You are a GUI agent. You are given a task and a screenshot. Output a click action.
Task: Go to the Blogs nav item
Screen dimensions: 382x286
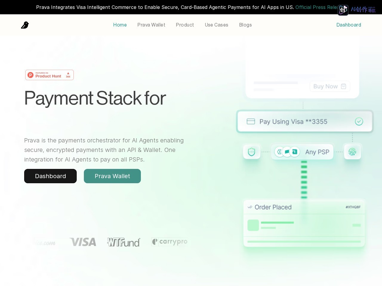tap(245, 25)
